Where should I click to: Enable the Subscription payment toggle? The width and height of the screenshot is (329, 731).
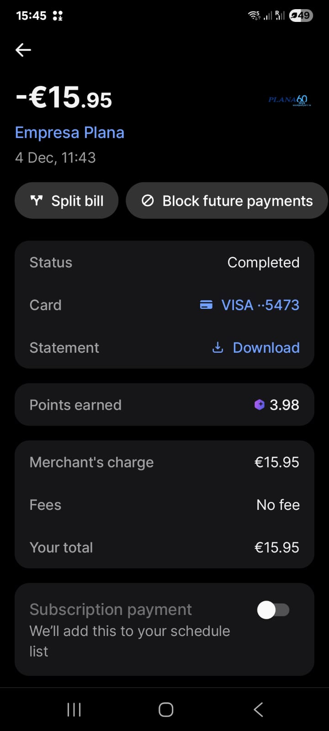click(x=273, y=610)
